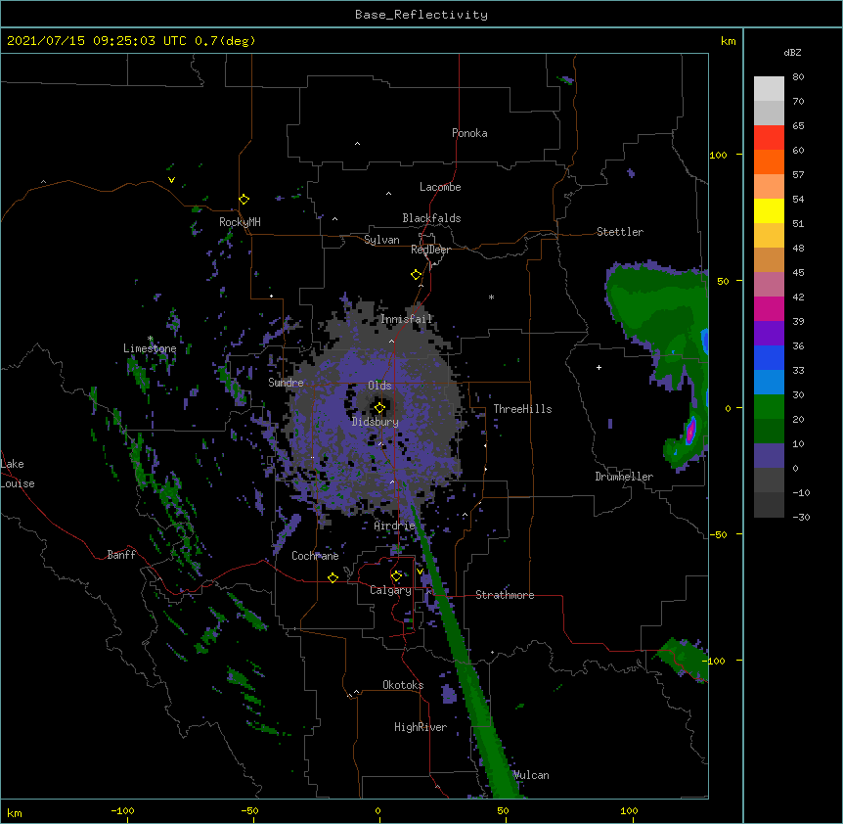The width and height of the screenshot is (843, 824).
Task: Click the Innisfail label
Action: point(406,319)
